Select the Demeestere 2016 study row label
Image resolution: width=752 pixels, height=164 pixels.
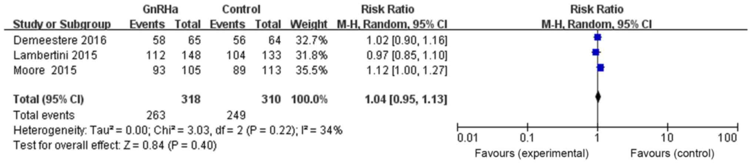pyautogui.click(x=60, y=40)
